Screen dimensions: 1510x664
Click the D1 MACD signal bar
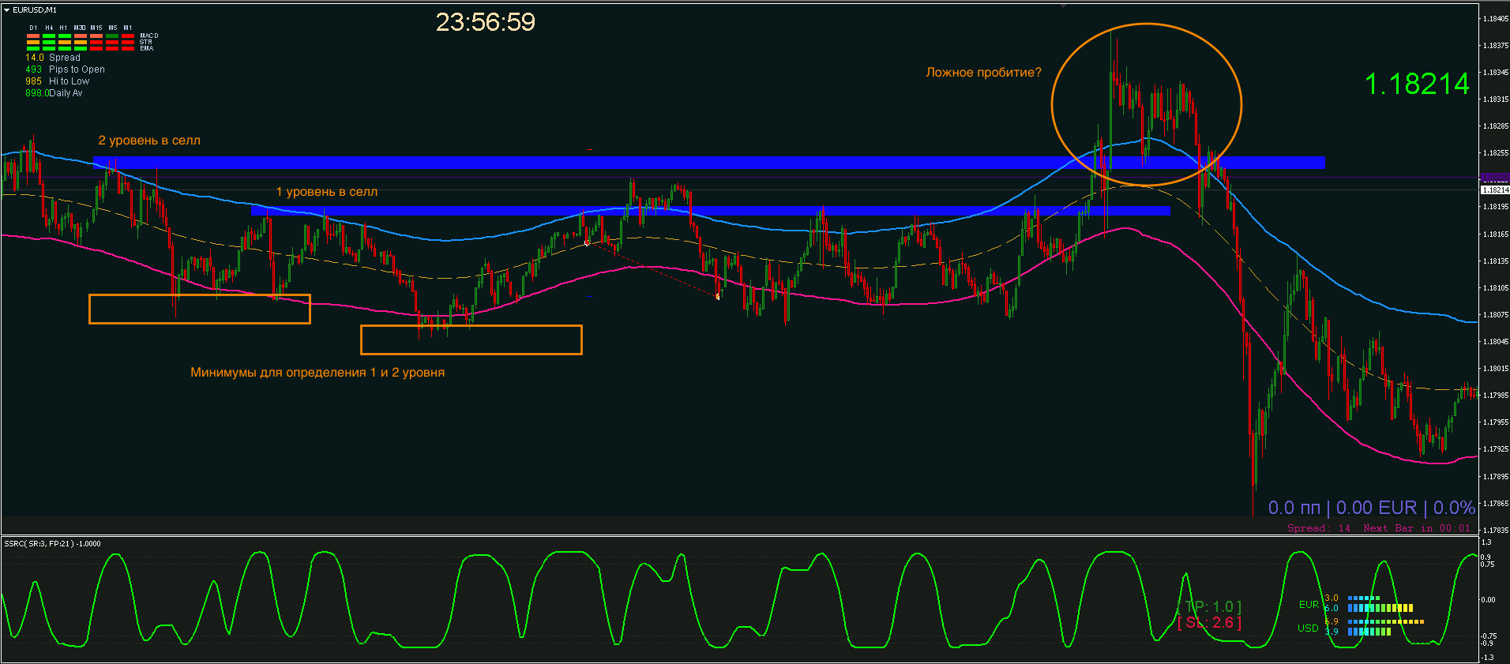tap(33, 36)
